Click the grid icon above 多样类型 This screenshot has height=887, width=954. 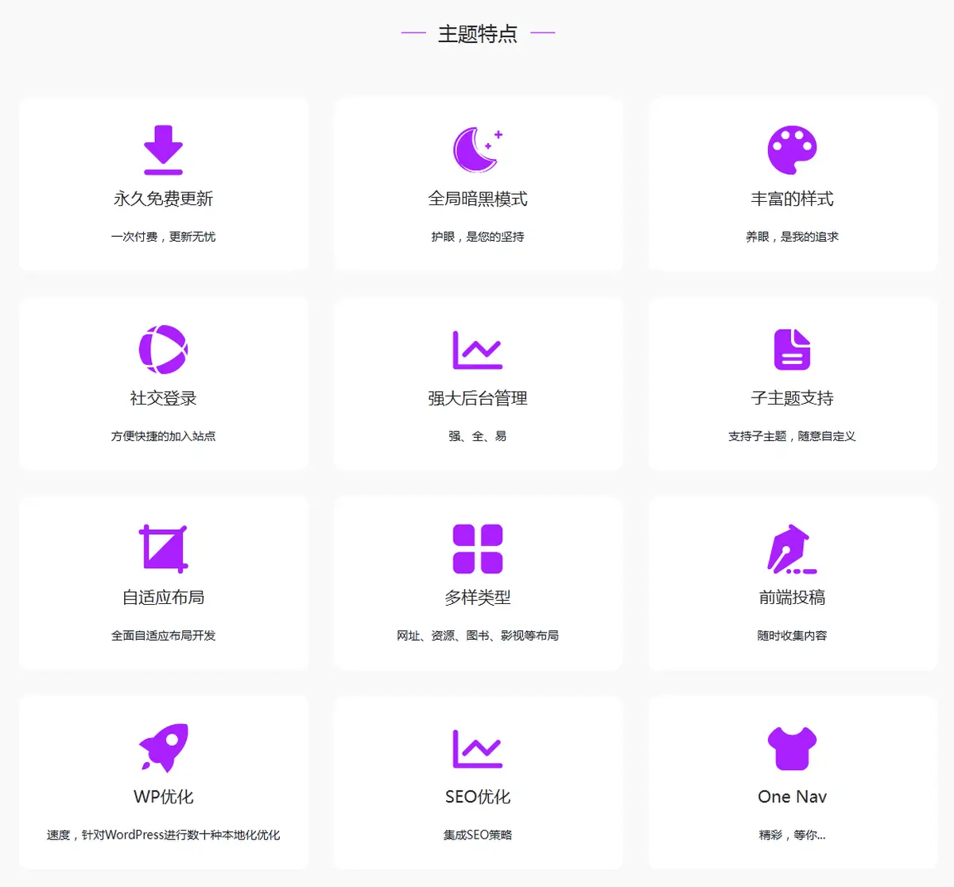tap(476, 548)
